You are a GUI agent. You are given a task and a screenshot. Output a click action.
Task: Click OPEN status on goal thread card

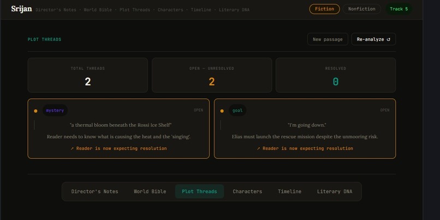[x=385, y=110]
